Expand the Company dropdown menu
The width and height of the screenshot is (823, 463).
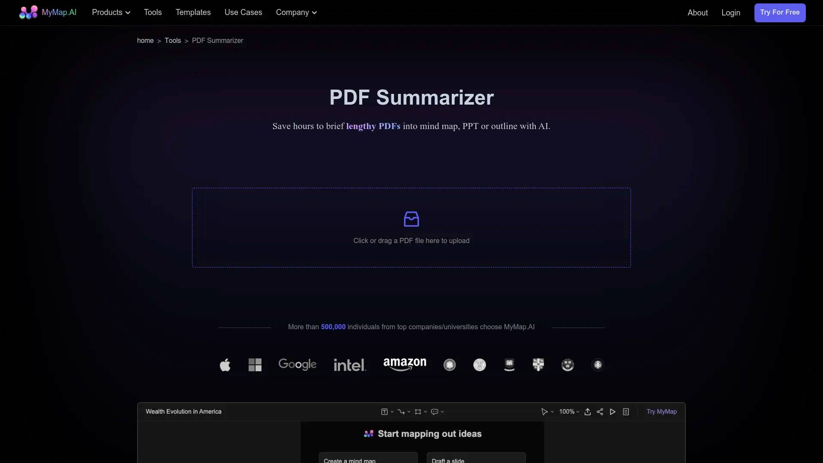(x=296, y=12)
